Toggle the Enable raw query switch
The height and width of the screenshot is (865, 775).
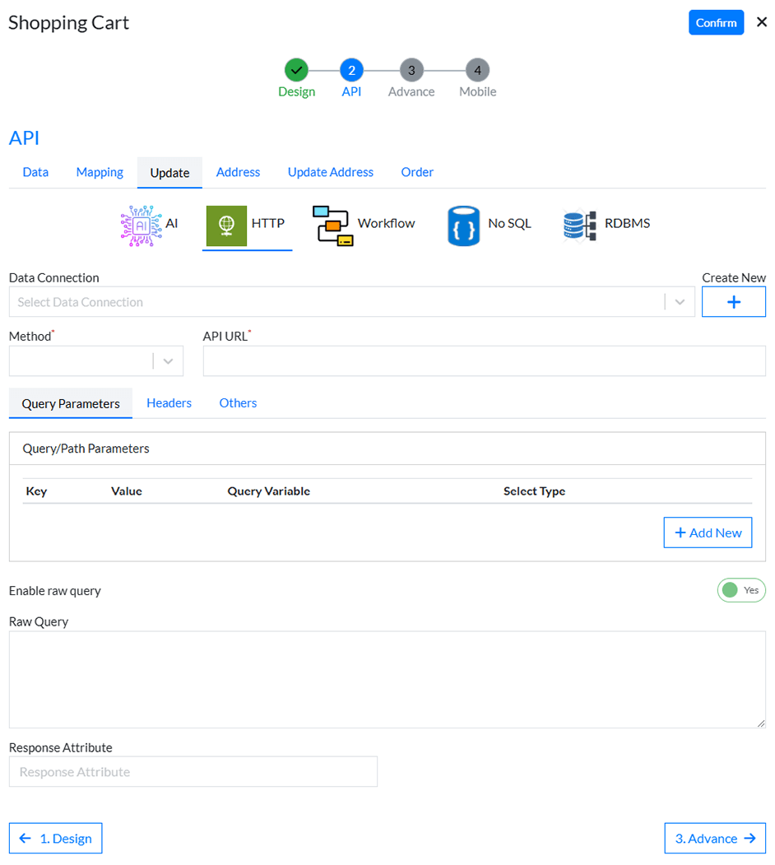740,590
